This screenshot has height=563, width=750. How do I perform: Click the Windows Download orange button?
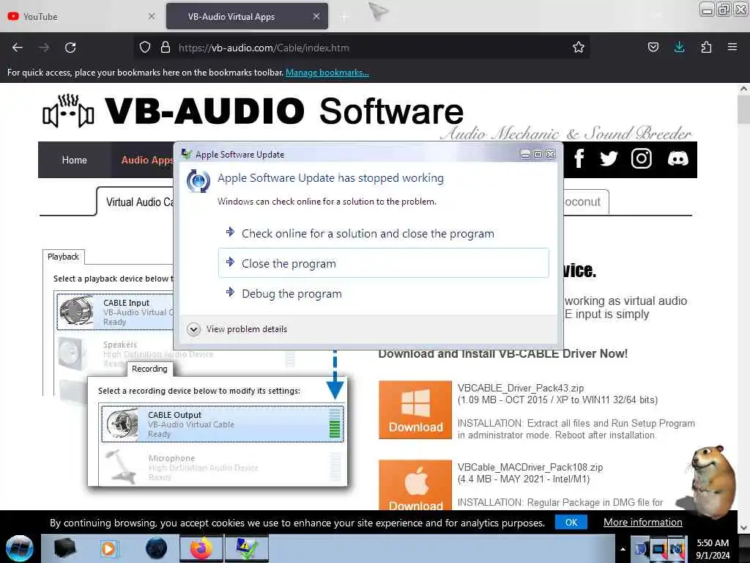click(415, 410)
